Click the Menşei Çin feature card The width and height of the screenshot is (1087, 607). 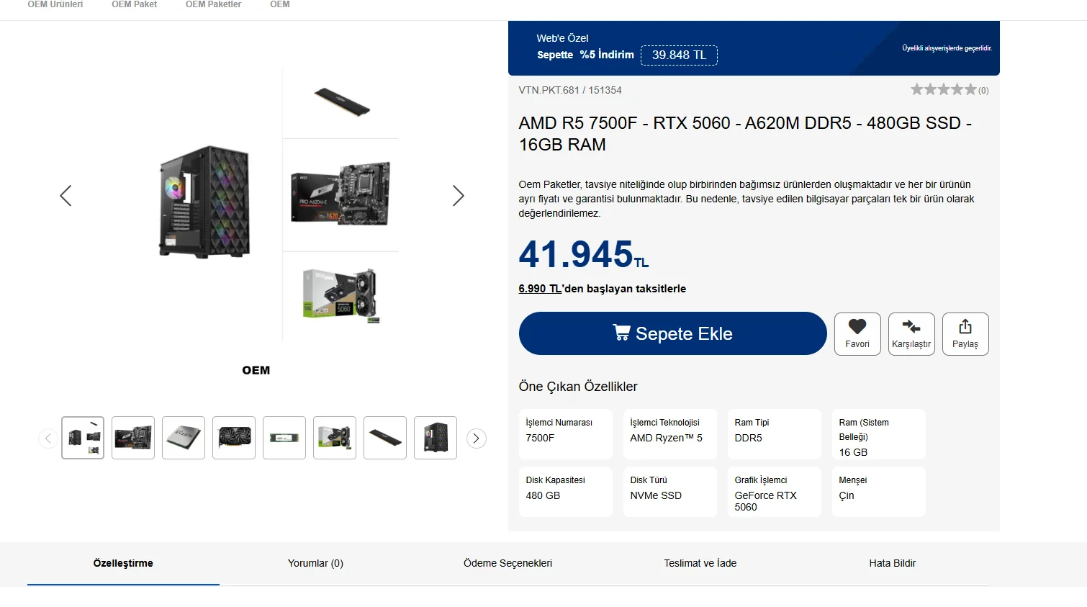pos(879,492)
